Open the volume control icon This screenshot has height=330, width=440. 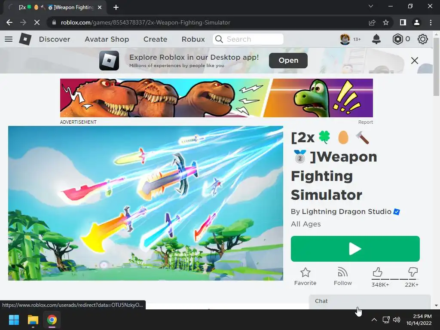pos(397,320)
